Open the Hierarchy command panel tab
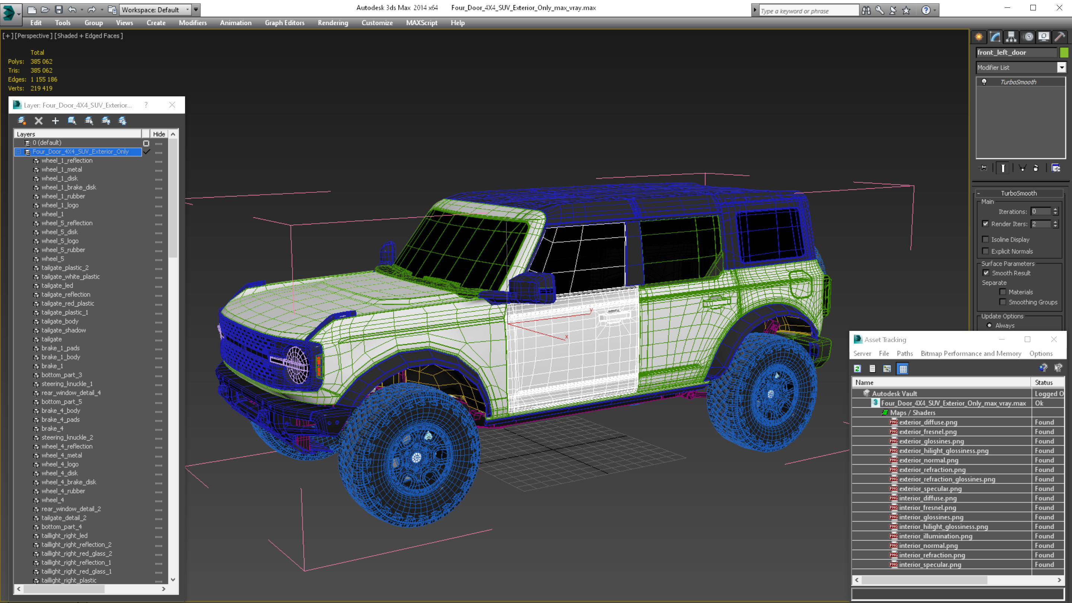1072x603 pixels. 1011,37
